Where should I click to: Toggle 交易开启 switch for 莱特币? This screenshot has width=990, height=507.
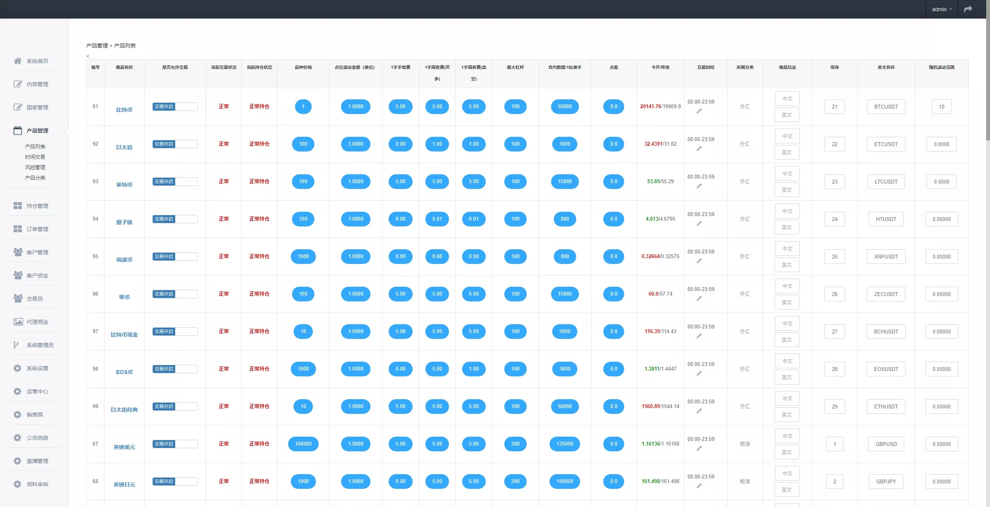point(175,182)
